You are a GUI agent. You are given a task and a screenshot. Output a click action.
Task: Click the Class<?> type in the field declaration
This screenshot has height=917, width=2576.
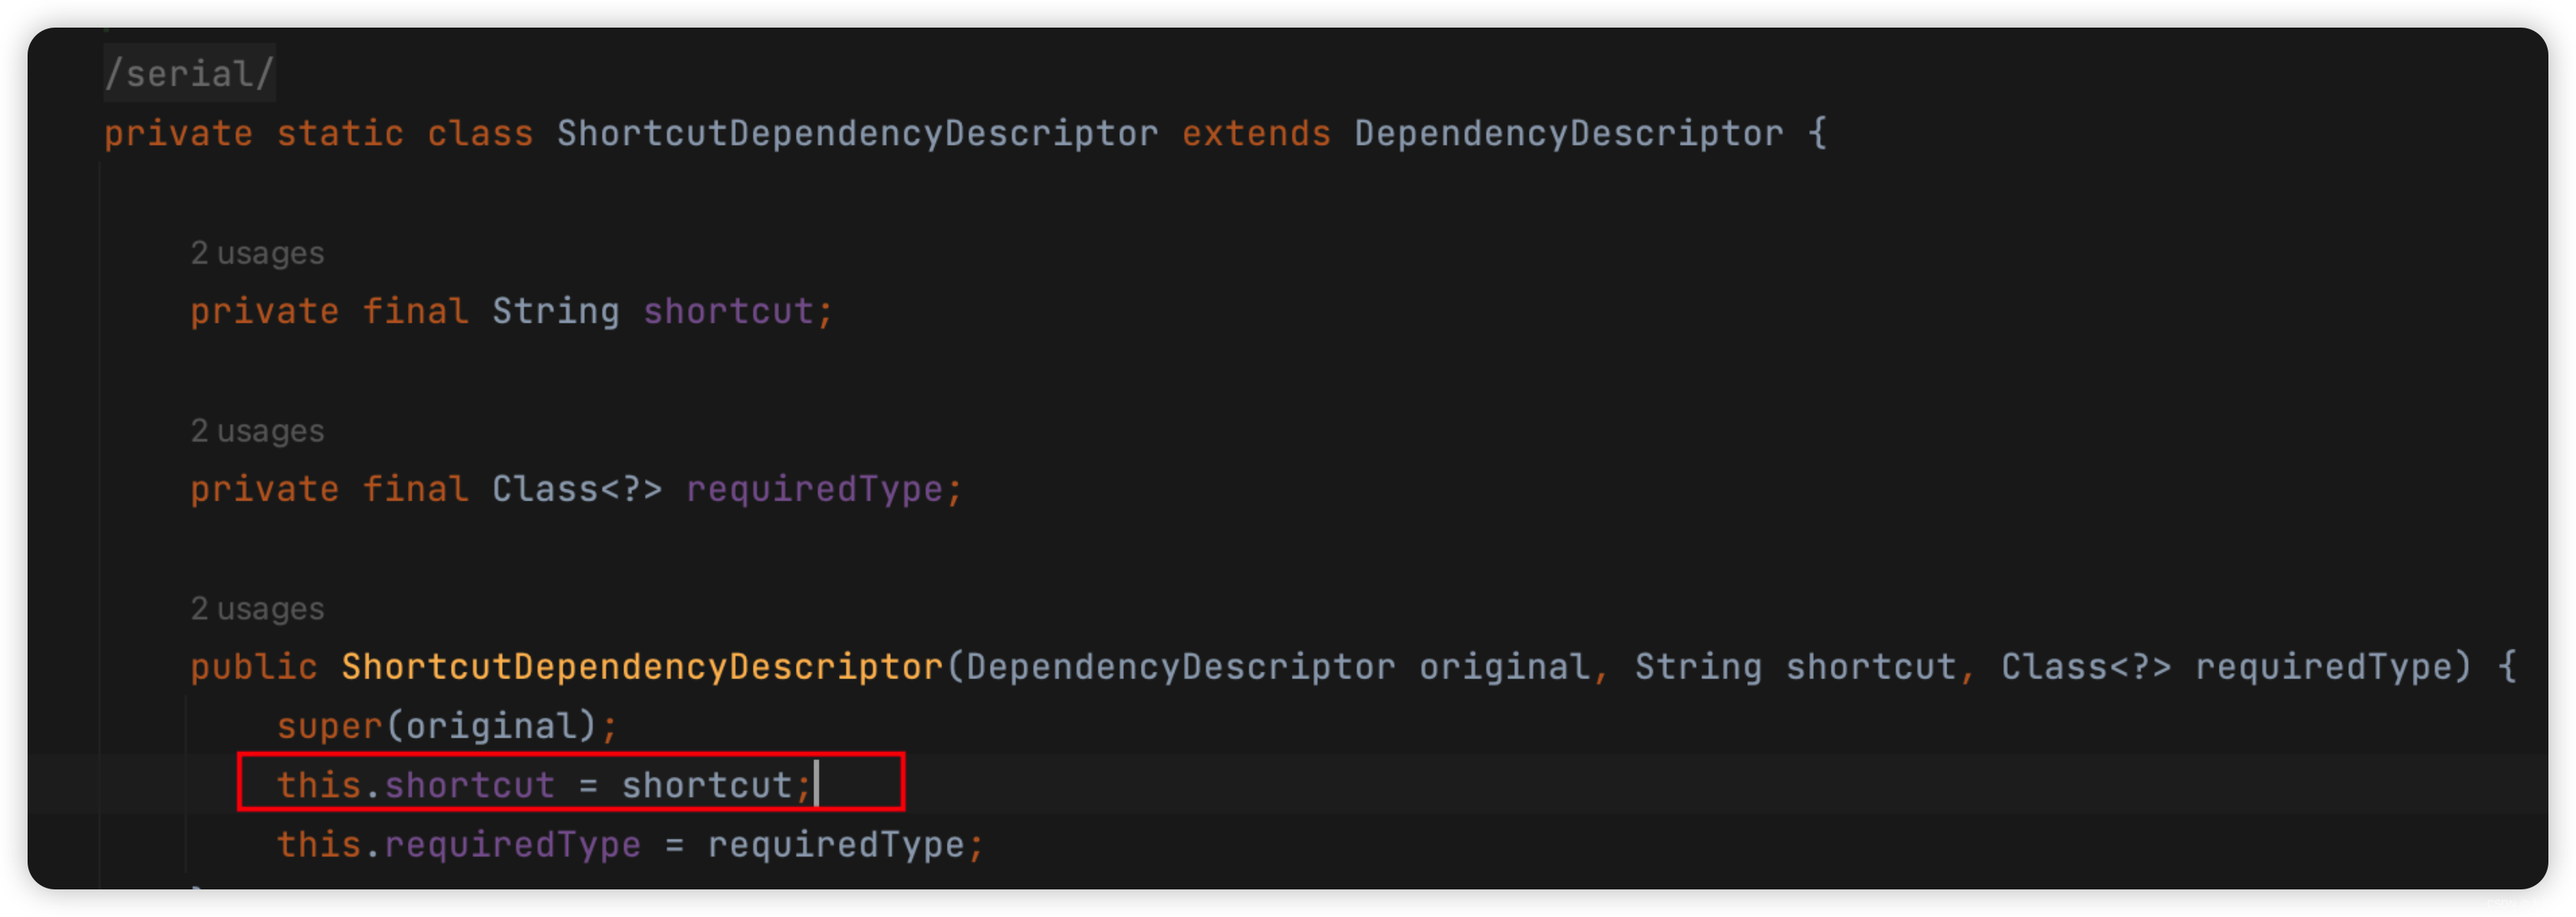[x=576, y=490]
